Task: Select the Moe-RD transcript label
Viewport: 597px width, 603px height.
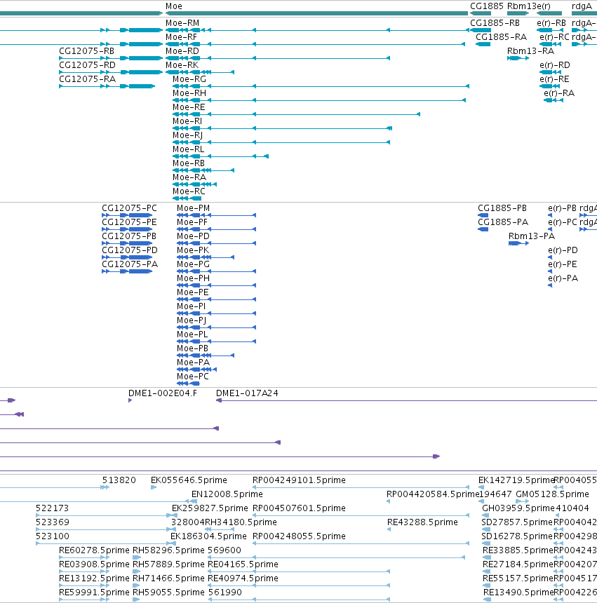Action: (182, 51)
